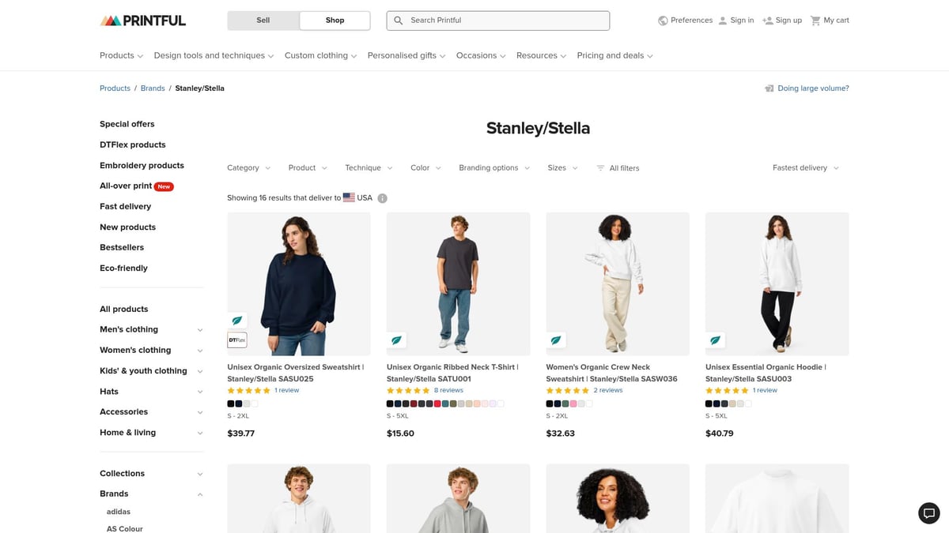Click the eco leaf badge on the oversized sweatshirt
Screen dimensions: 949x533
[x=236, y=320]
